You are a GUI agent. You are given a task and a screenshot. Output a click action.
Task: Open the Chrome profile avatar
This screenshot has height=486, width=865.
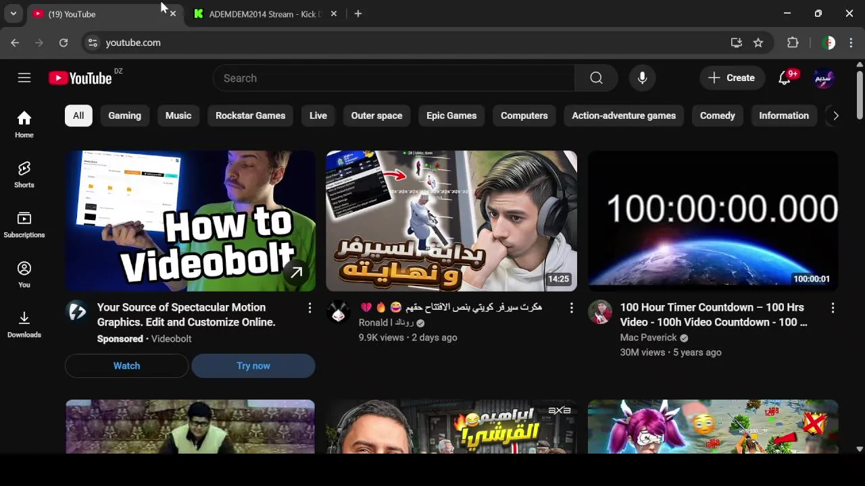[829, 43]
